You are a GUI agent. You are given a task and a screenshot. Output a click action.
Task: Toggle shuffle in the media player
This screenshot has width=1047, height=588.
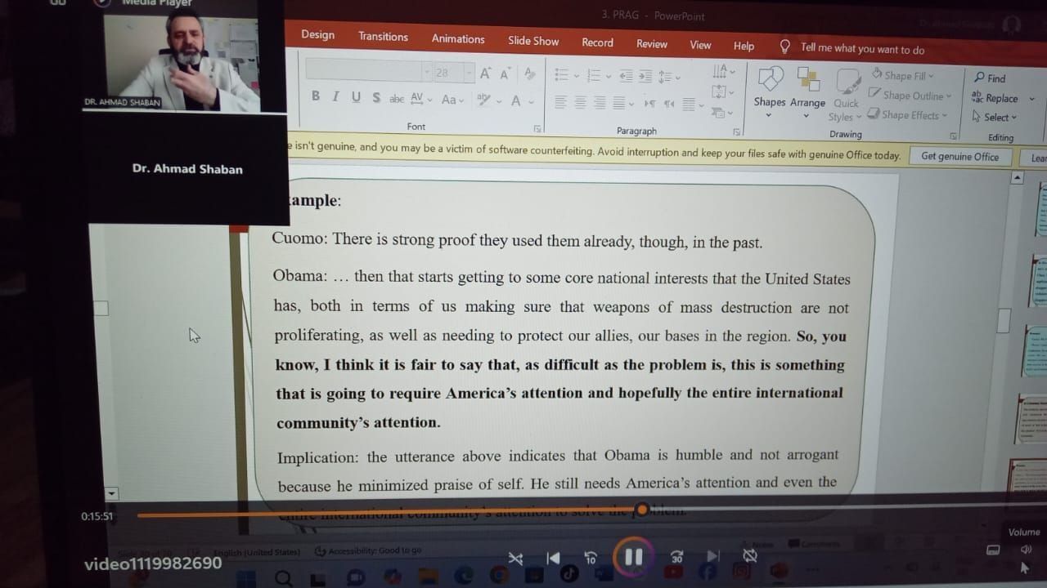pyautogui.click(x=515, y=559)
